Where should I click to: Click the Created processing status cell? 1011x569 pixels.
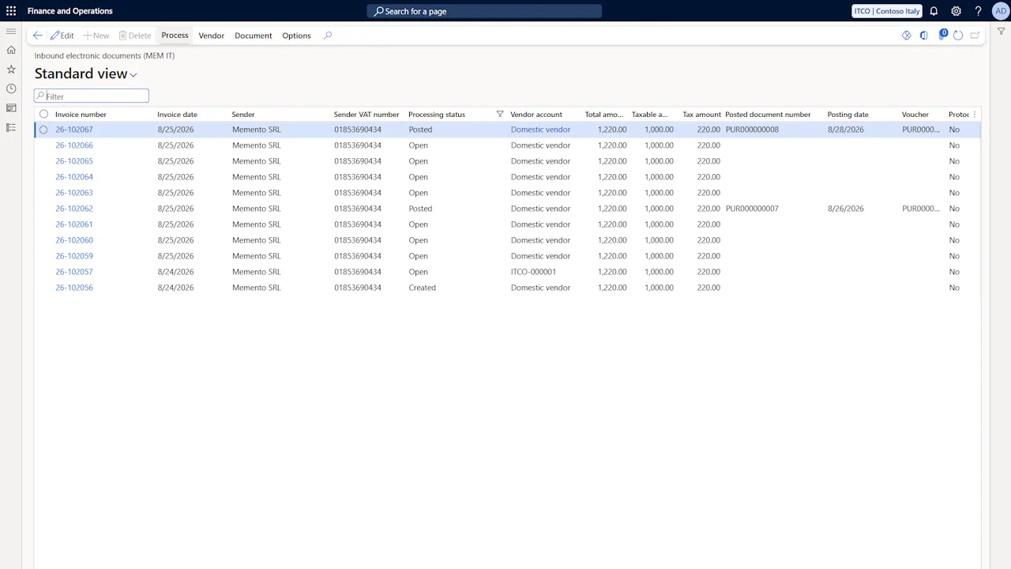[423, 288]
